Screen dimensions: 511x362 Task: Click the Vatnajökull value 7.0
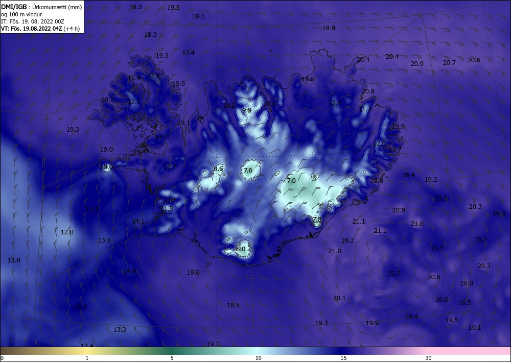point(291,180)
